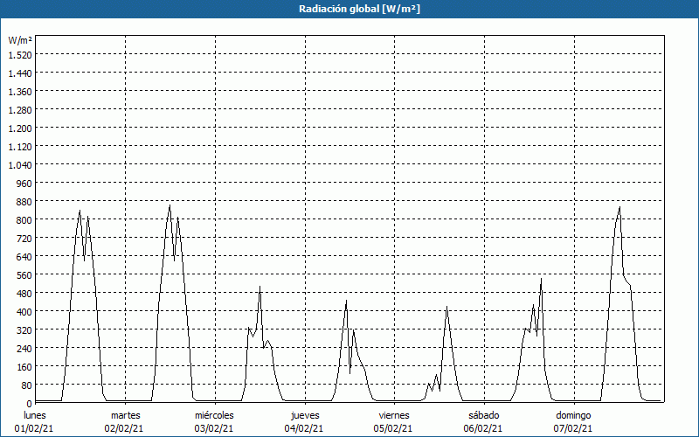Image resolution: width=699 pixels, height=437 pixels.
Task: Select the 1.200 y-axis value
Action: (x=20, y=128)
